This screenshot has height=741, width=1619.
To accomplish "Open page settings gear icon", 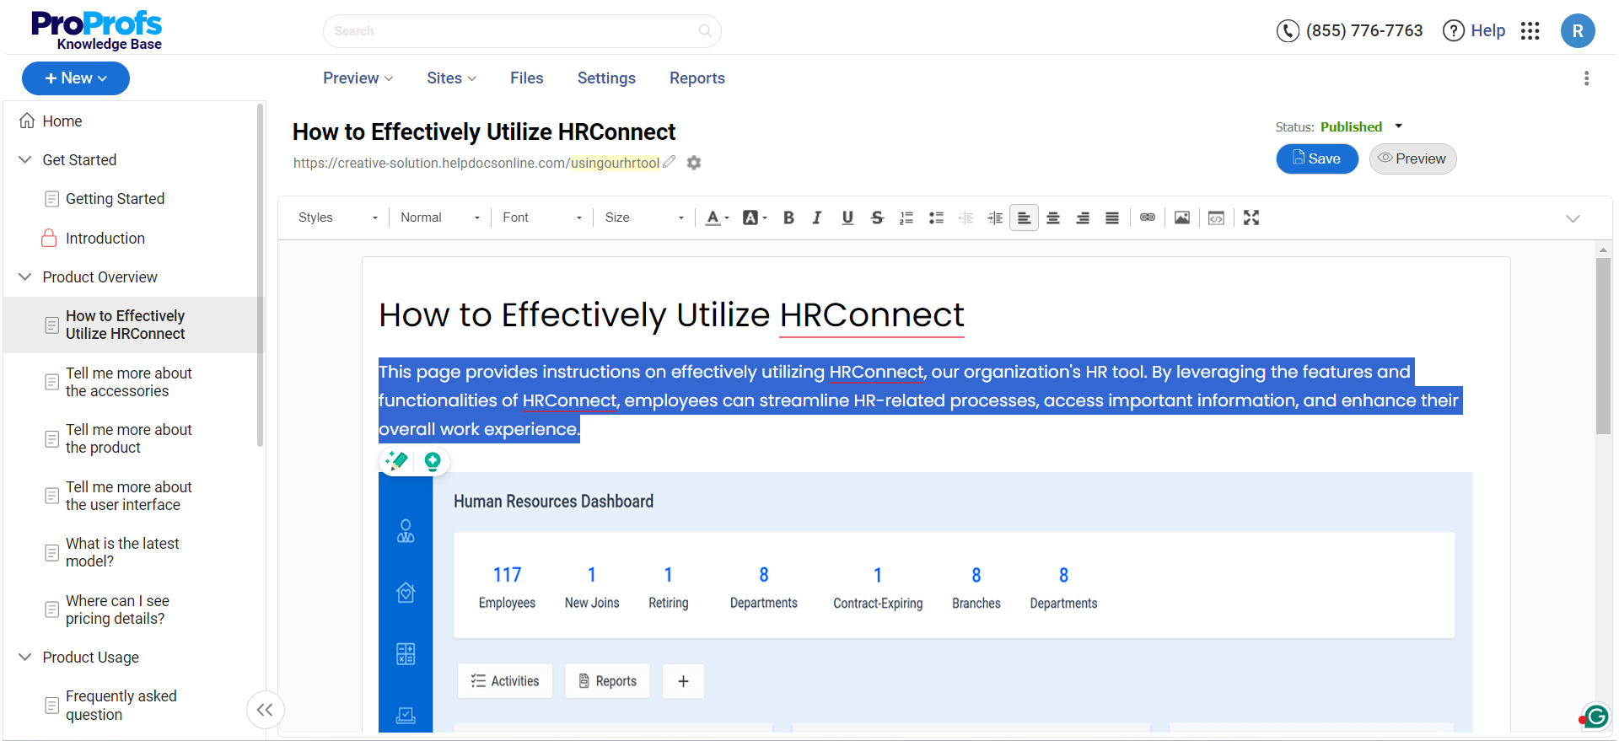I will click(x=694, y=163).
